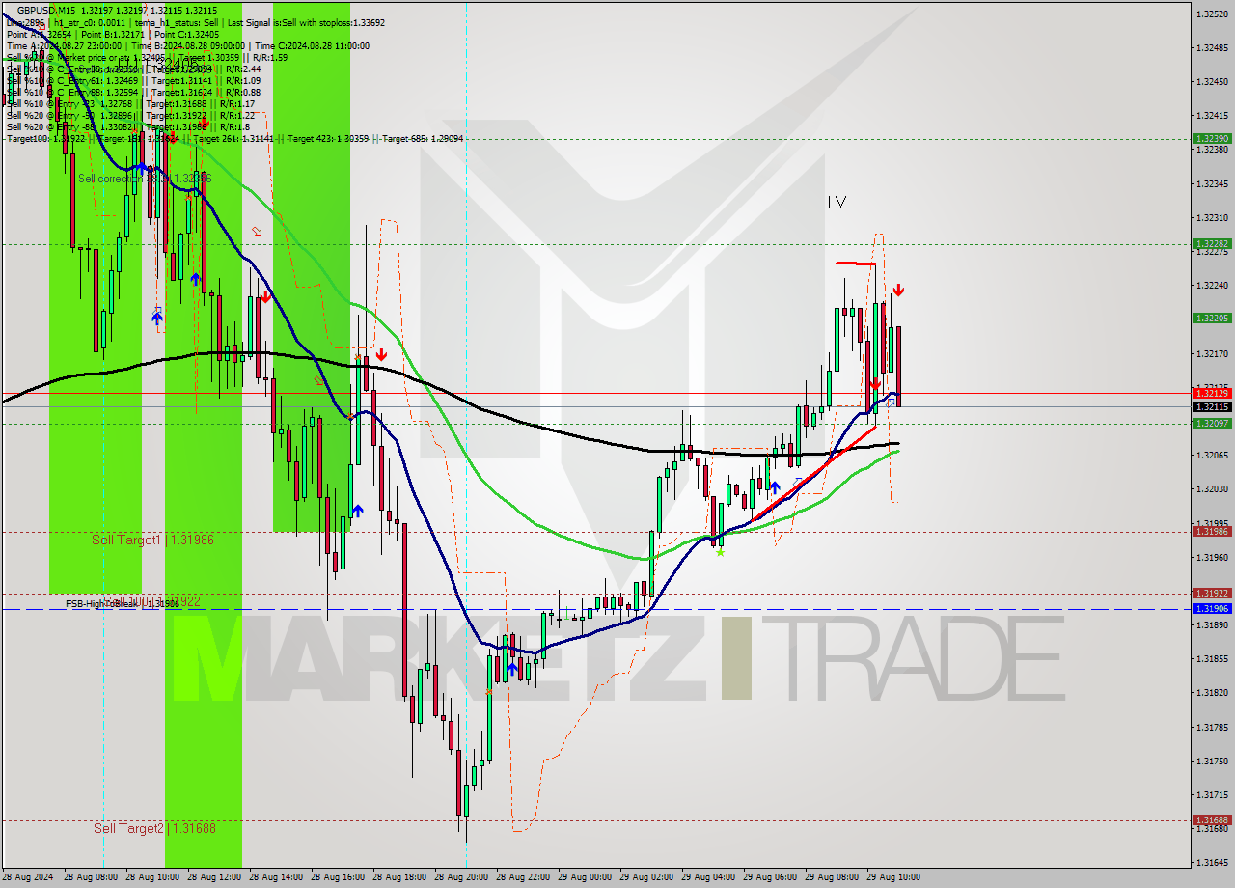Click the Sell Target2 | 1.31688 label
The height and width of the screenshot is (888, 1235).
[x=154, y=828]
